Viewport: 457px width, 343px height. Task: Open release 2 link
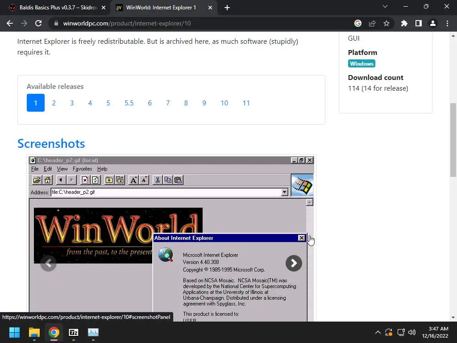(x=54, y=103)
